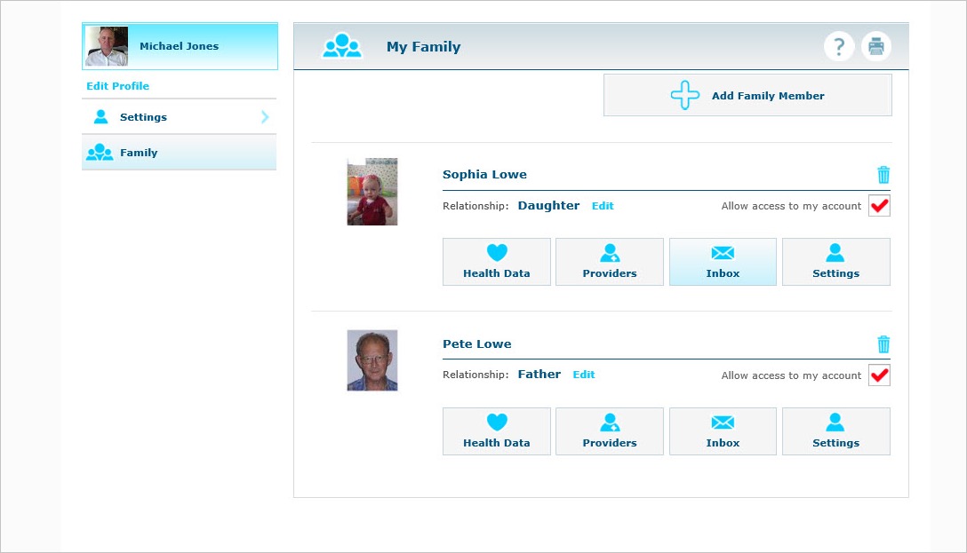Click the Michael Jones user name
Image resolution: width=967 pixels, height=553 pixels.
[179, 46]
